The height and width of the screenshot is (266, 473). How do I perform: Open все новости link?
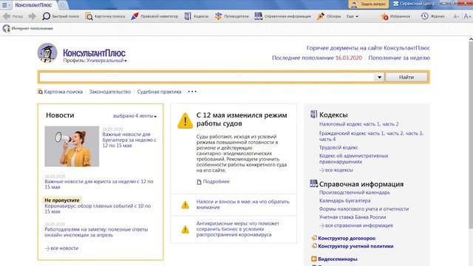point(61,248)
